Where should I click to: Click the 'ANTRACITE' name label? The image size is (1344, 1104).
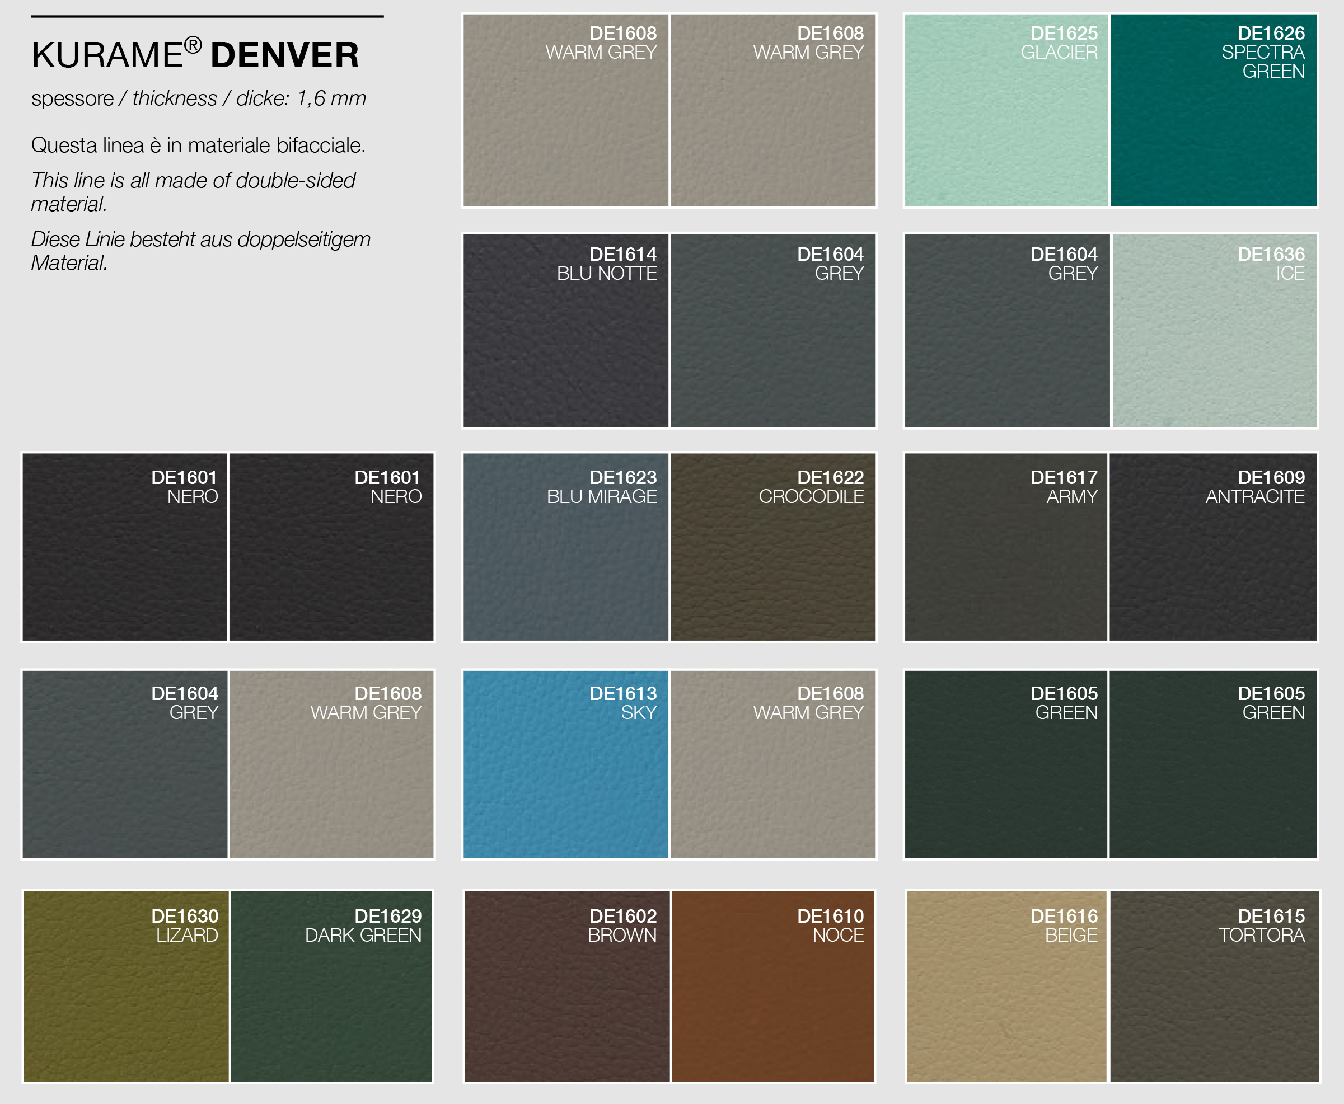(1255, 497)
